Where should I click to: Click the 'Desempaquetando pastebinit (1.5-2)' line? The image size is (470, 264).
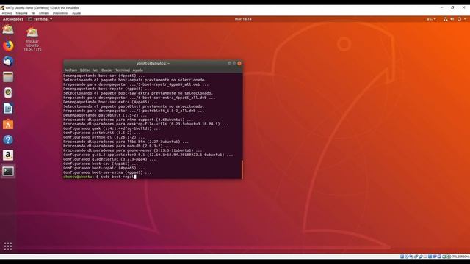point(105,115)
